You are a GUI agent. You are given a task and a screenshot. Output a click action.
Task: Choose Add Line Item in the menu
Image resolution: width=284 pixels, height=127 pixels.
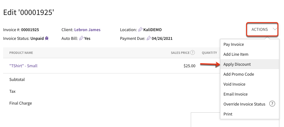click(x=236, y=54)
